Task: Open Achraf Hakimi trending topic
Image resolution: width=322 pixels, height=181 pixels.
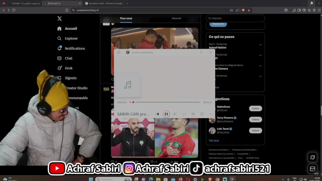Action: pos(217,48)
